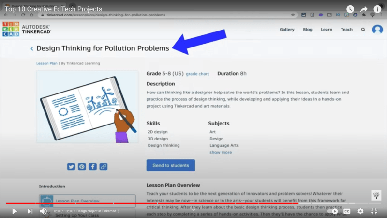Image resolution: width=387 pixels, height=218 pixels.
Task: Mute the video volume
Action: [44, 211]
